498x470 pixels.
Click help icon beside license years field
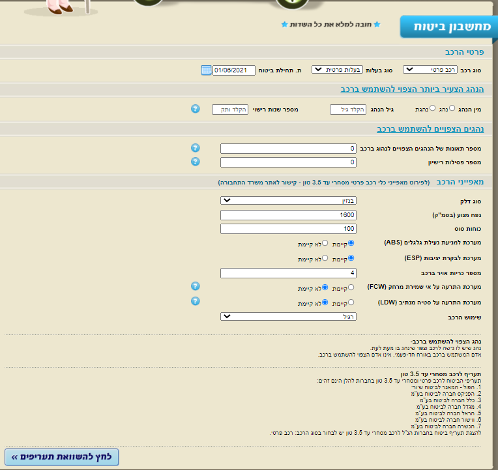(196, 109)
